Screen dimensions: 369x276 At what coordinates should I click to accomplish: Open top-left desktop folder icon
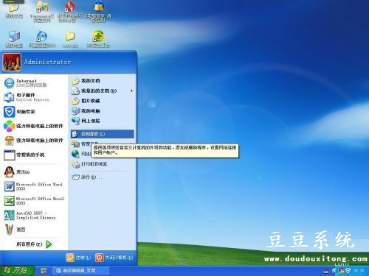[x=14, y=10]
